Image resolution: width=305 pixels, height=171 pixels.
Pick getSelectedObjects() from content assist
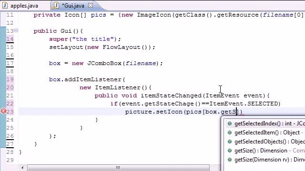pyautogui.click(x=265, y=142)
